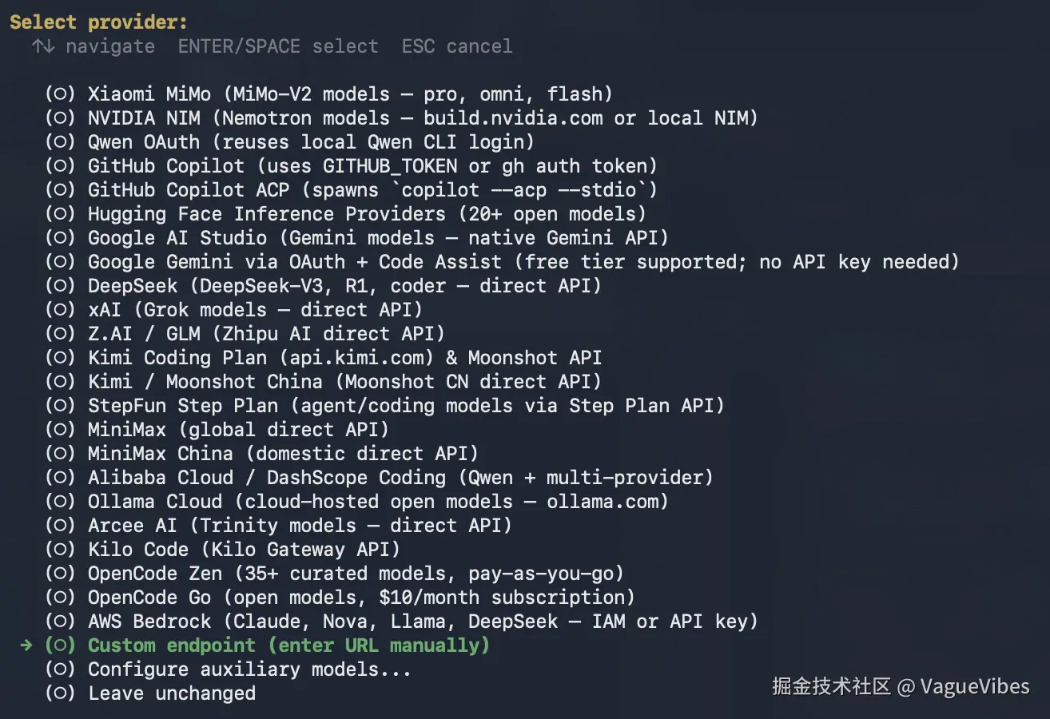Select the Xiaomi MiMo radio option

click(60, 94)
